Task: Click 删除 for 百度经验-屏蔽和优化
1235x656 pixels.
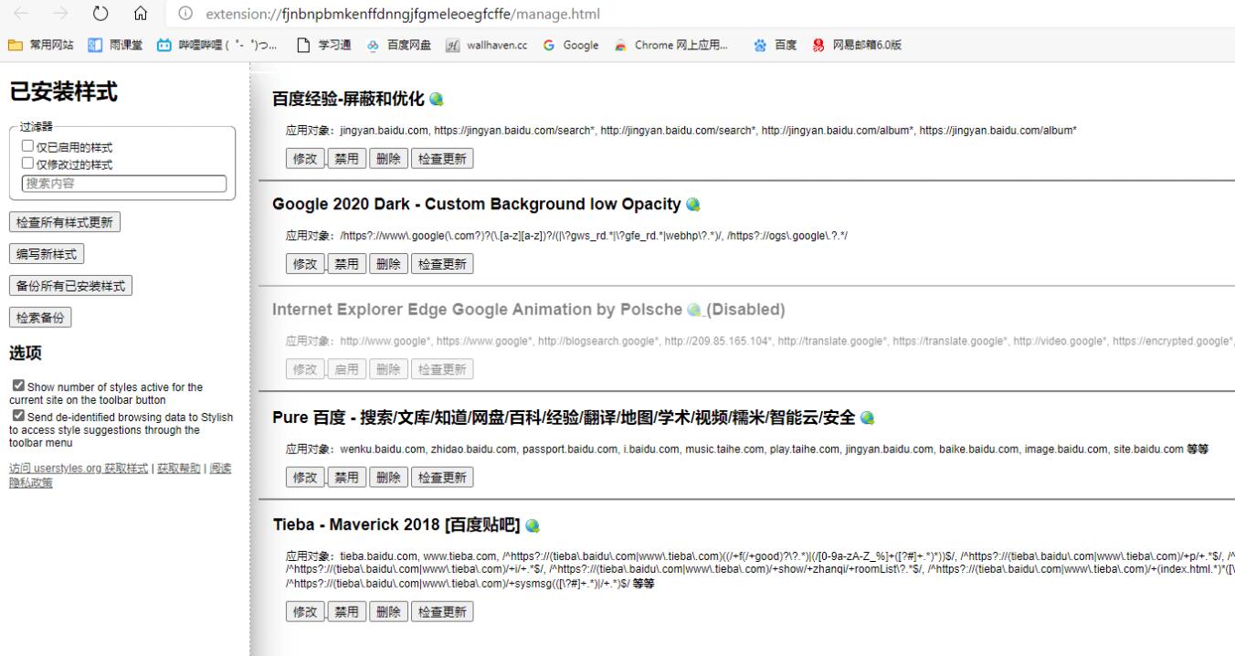Action: pos(388,159)
